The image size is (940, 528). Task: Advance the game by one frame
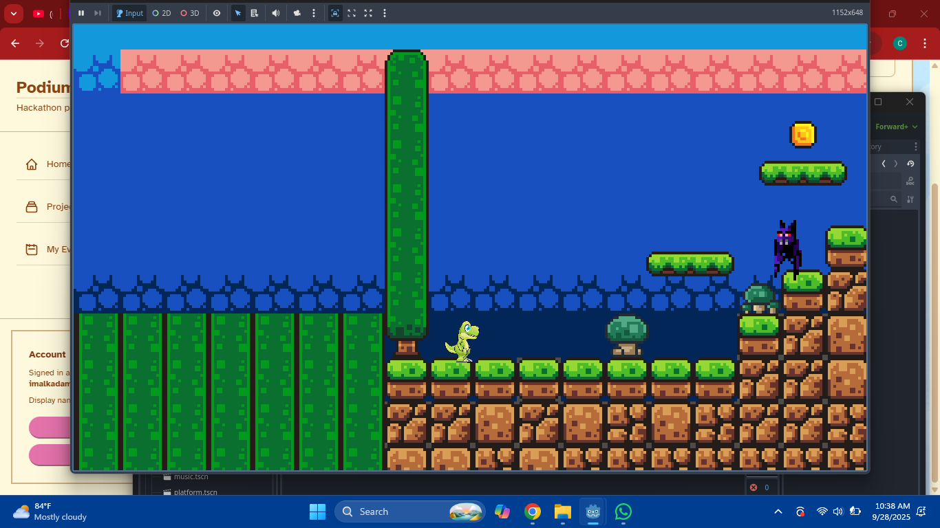point(98,13)
